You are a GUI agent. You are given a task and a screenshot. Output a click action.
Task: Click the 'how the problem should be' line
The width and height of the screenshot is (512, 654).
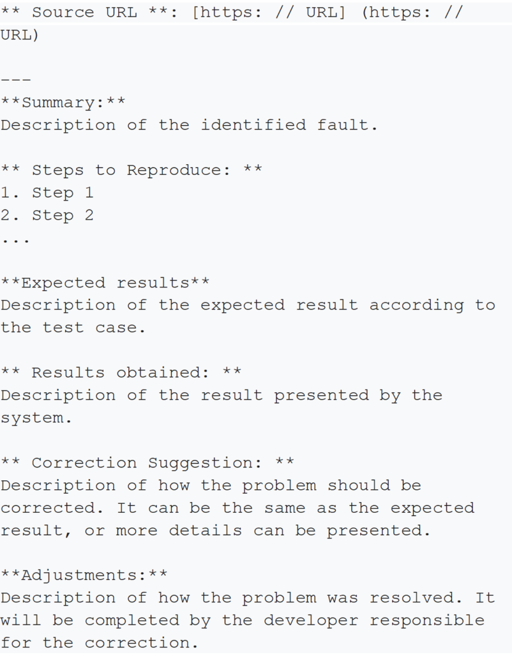click(x=211, y=485)
